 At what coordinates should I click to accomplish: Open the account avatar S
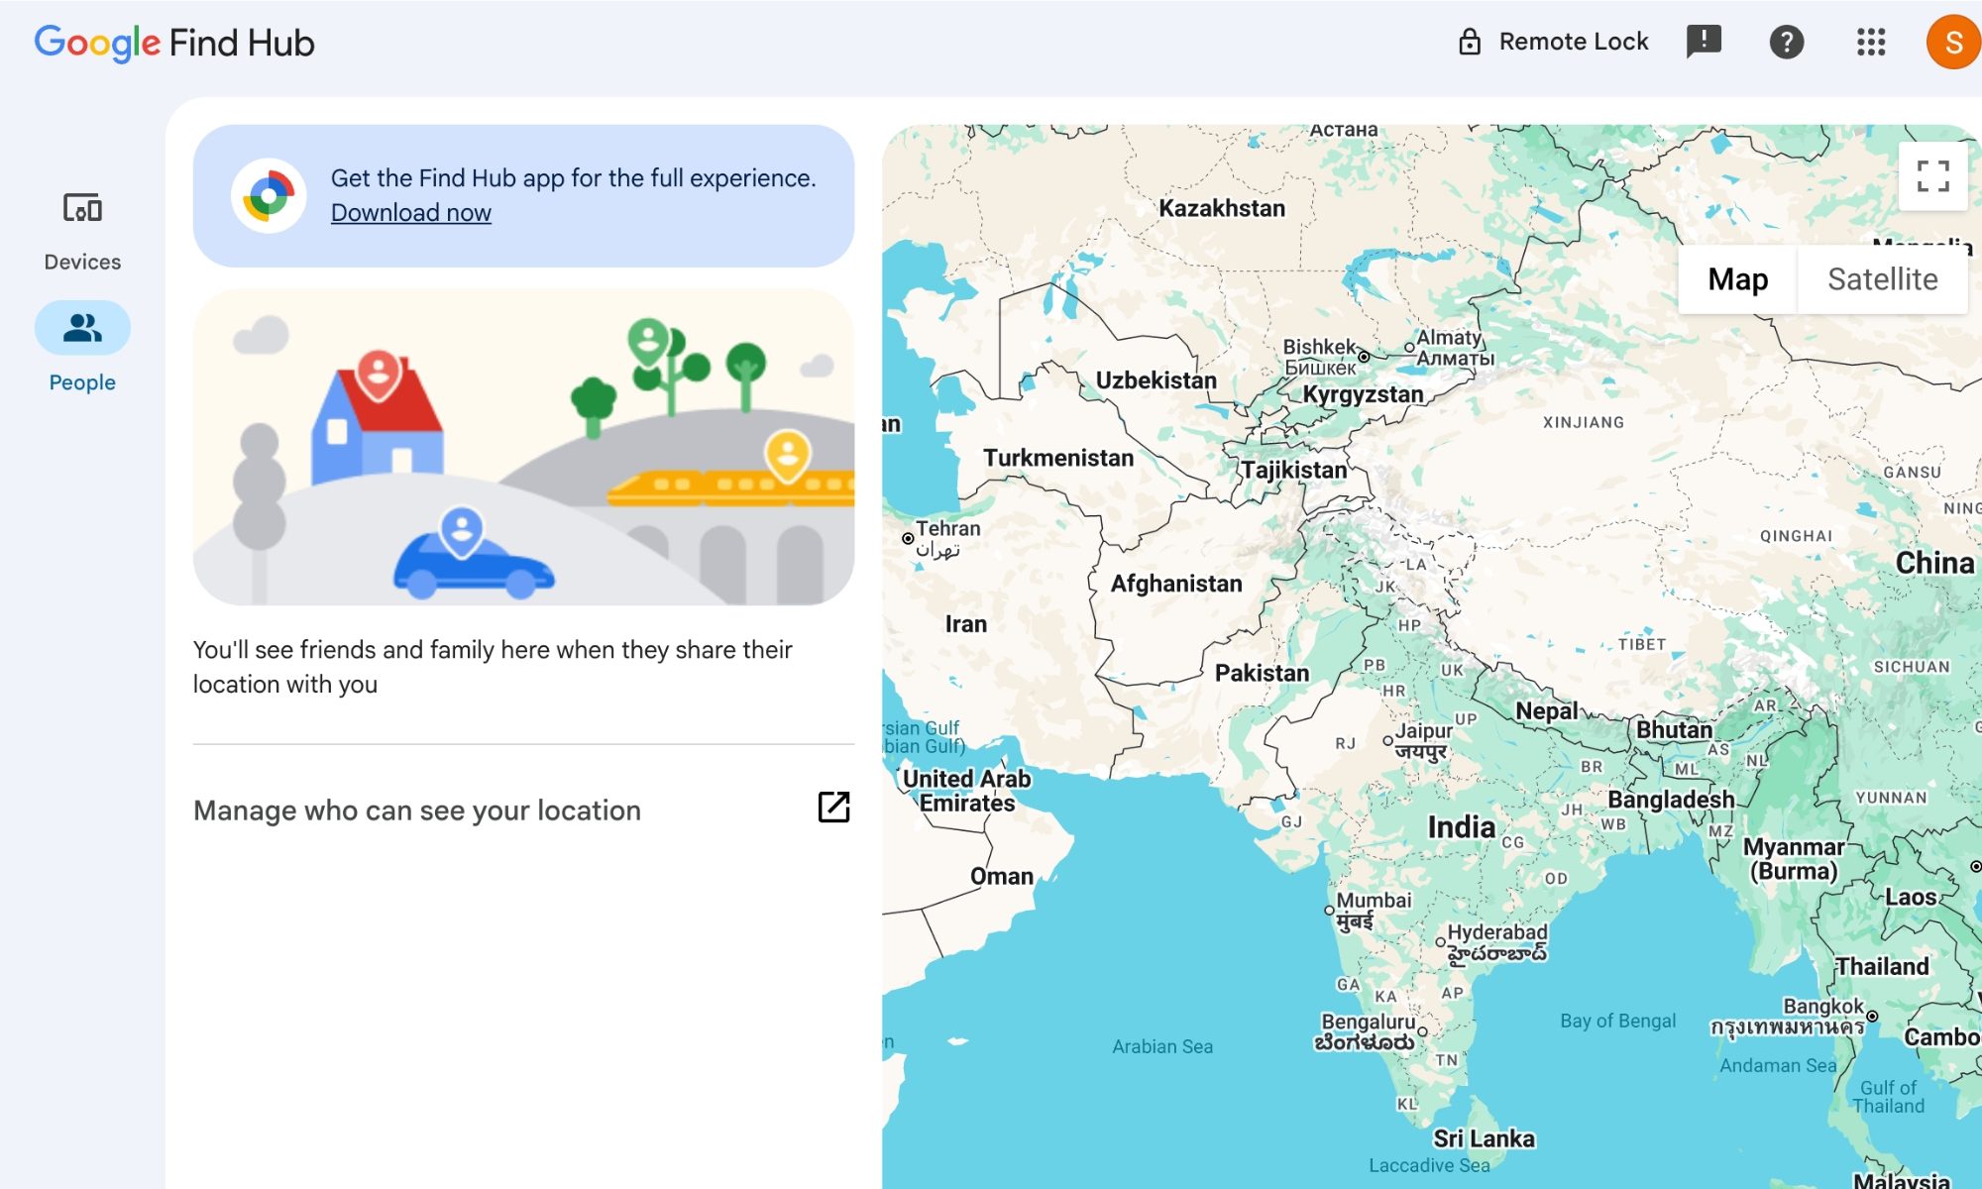(x=1952, y=42)
